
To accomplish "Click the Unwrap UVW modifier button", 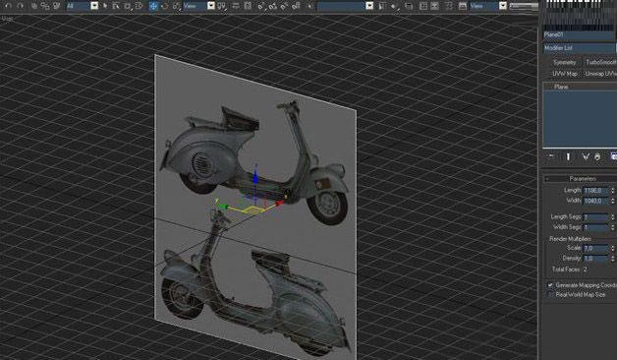I will click(599, 74).
